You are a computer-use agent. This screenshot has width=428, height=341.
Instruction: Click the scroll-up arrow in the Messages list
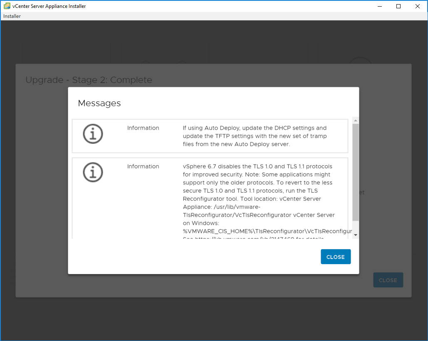(x=355, y=120)
